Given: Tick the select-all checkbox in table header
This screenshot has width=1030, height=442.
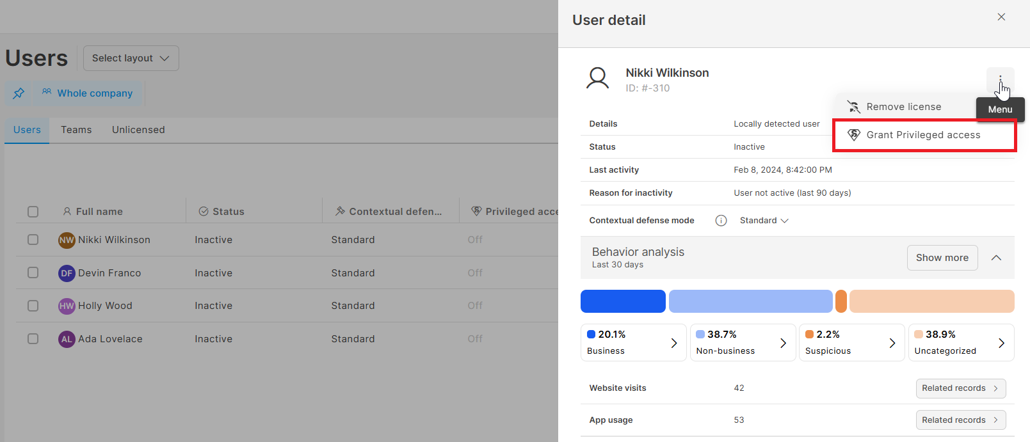Looking at the screenshot, I should (x=33, y=212).
